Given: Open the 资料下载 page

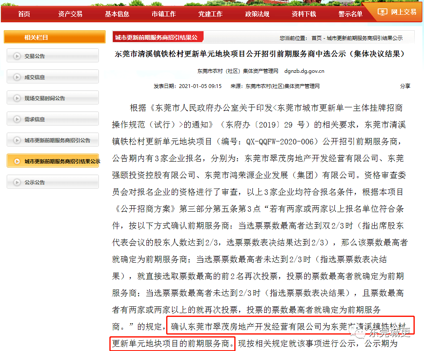Looking at the screenshot, I should click(304, 14).
